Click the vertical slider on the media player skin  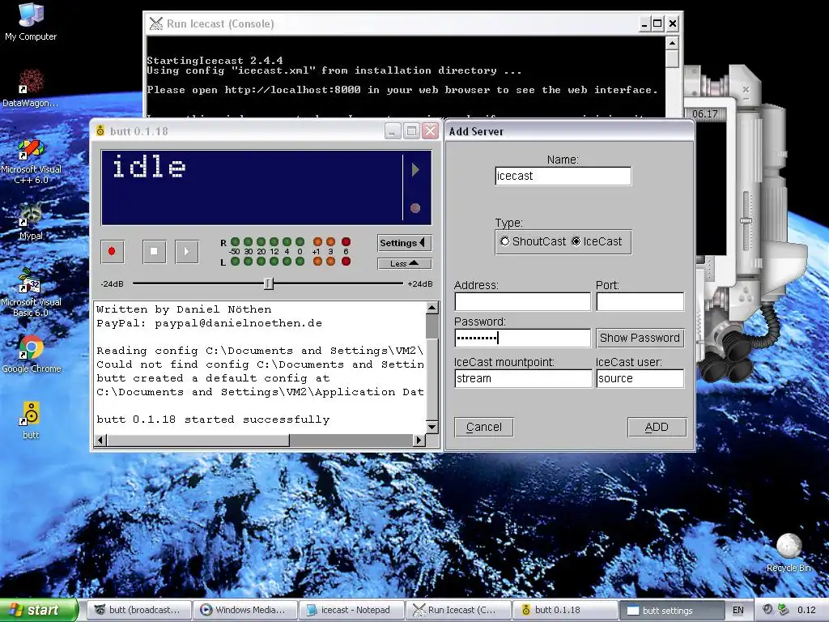pos(746,220)
